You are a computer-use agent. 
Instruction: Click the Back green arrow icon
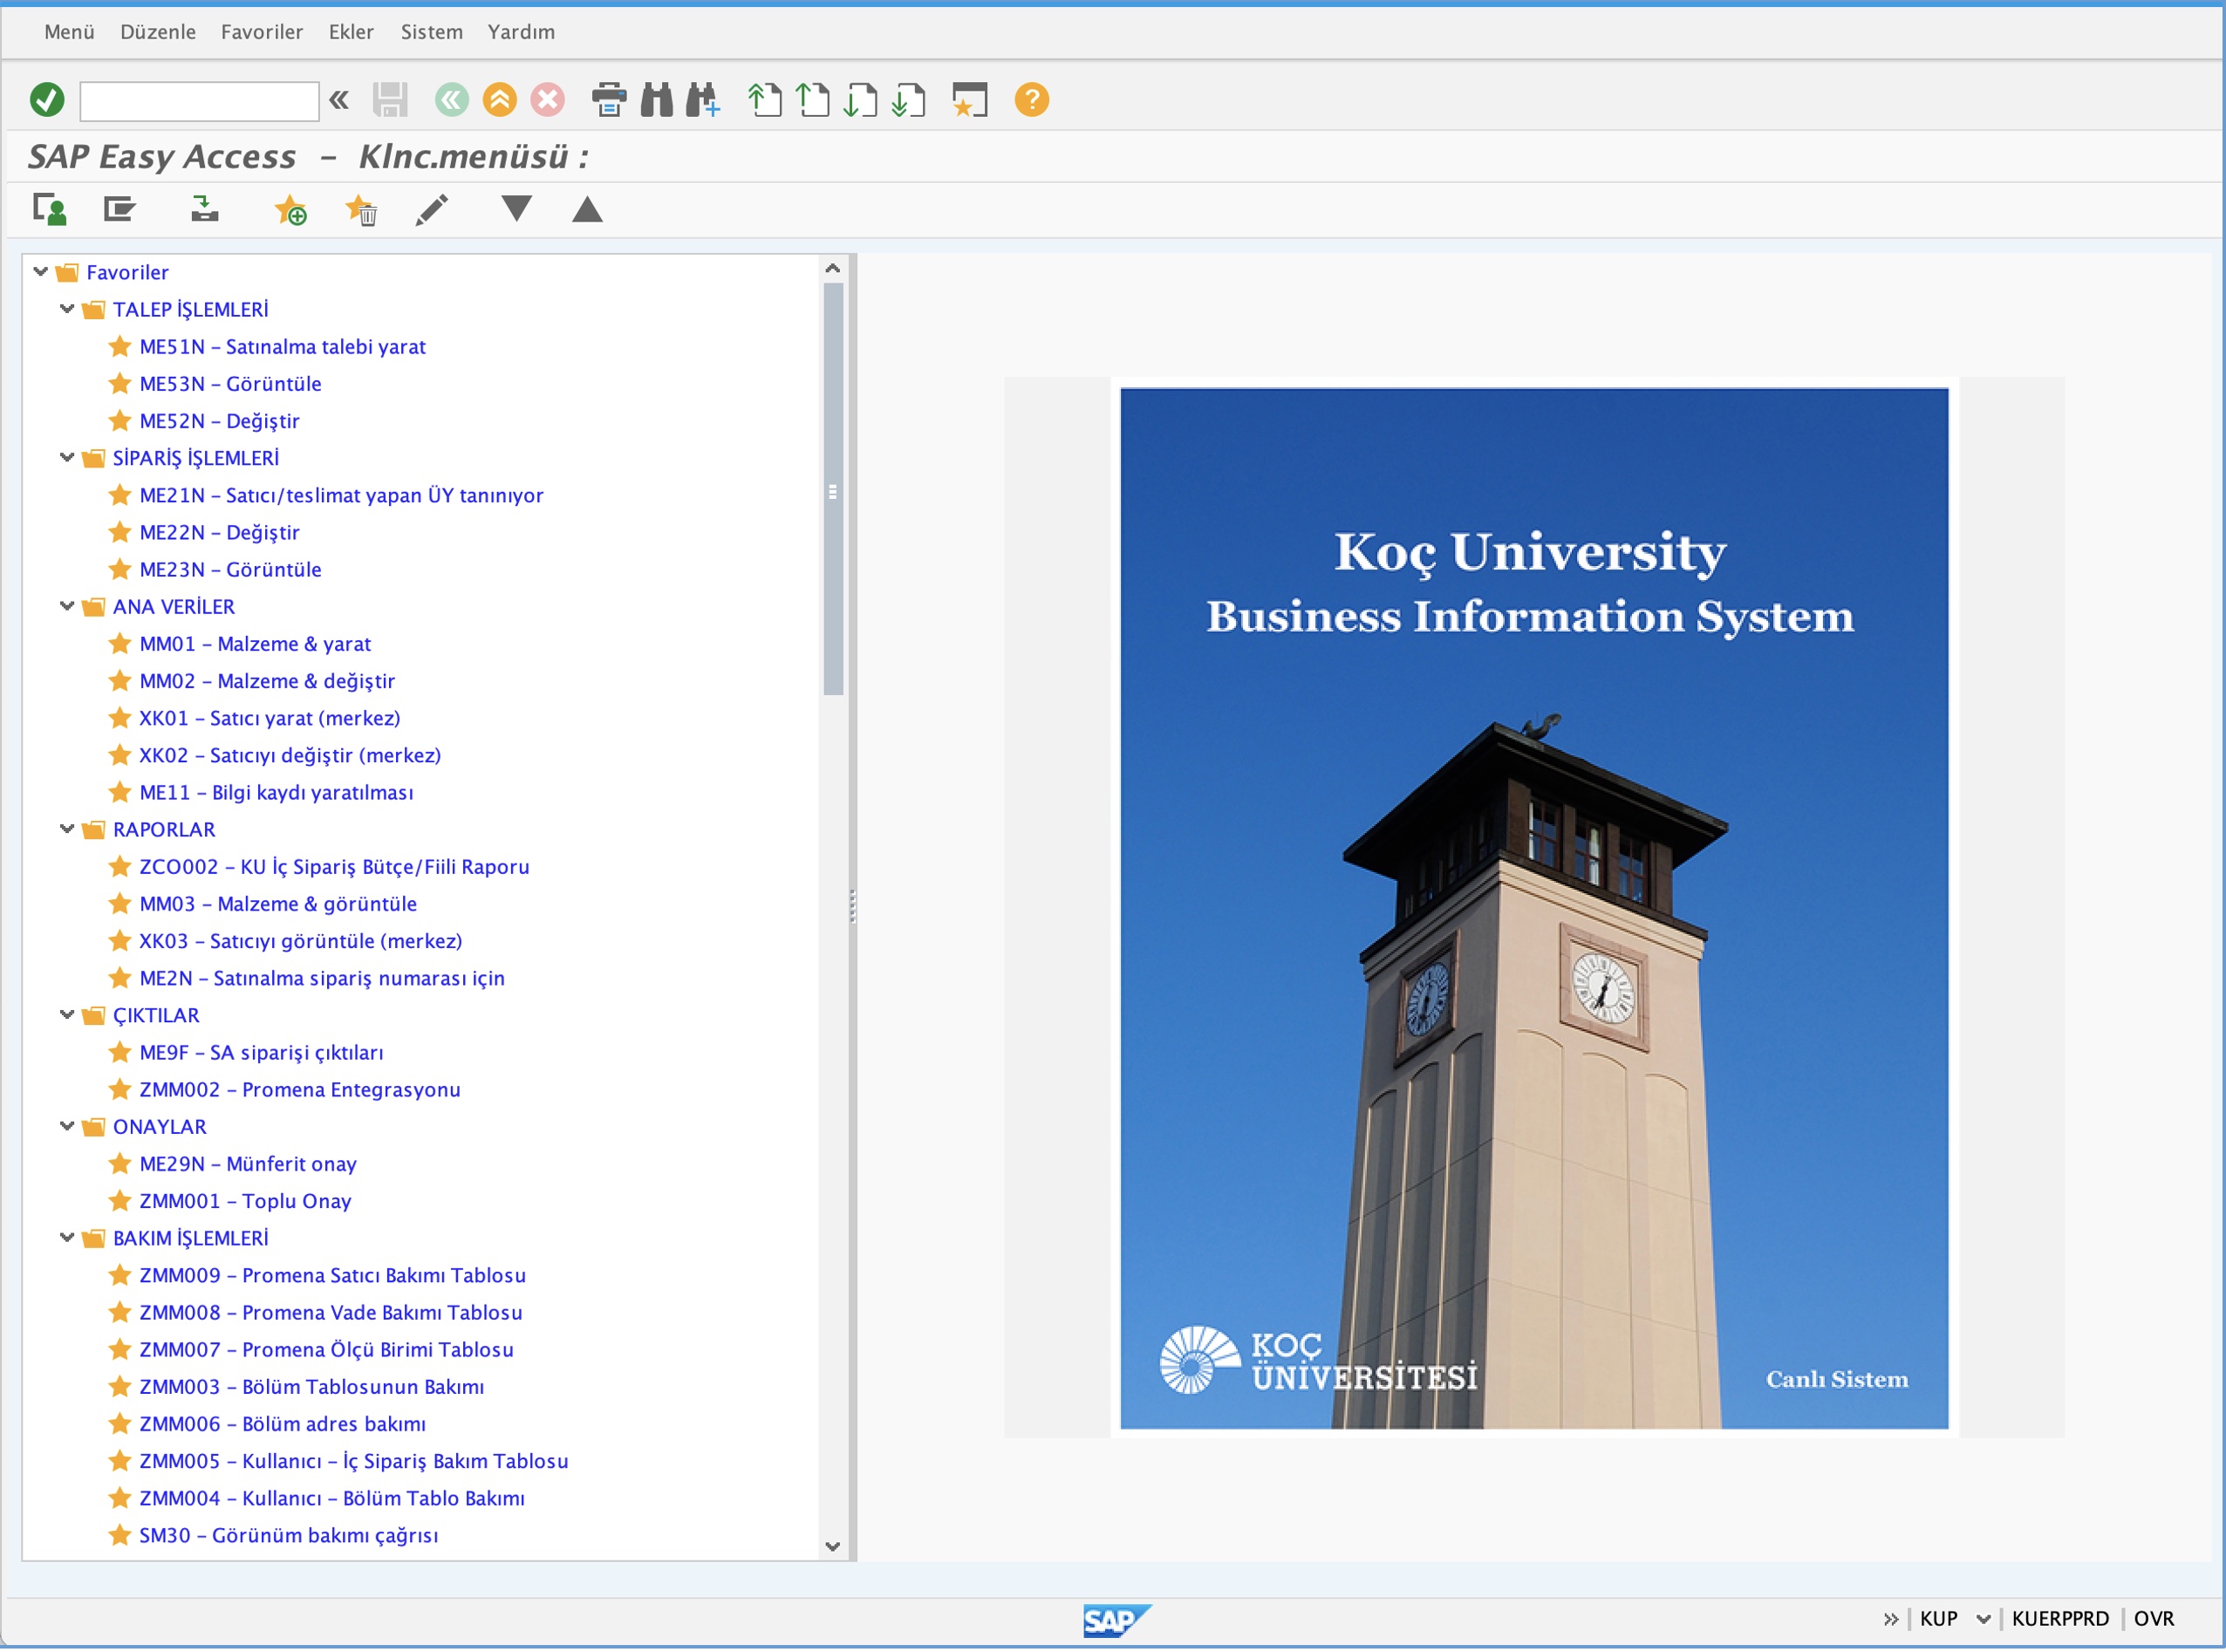point(450,99)
